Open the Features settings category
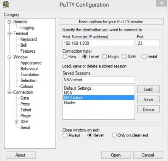 coord(28,51)
